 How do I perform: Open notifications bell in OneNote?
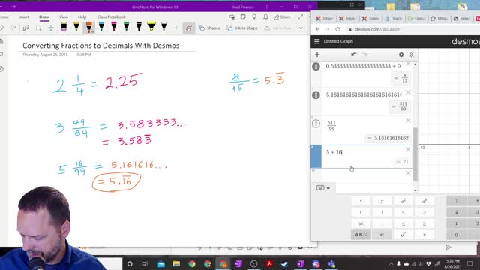pyautogui.click(x=265, y=16)
